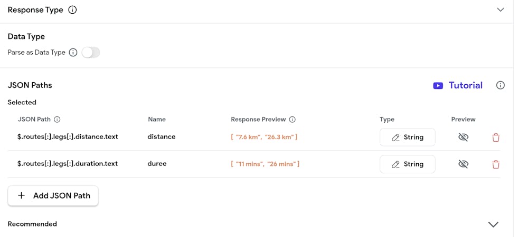Delete the duree JSON path row
Screen dimensions: 528x237
[x=496, y=164]
